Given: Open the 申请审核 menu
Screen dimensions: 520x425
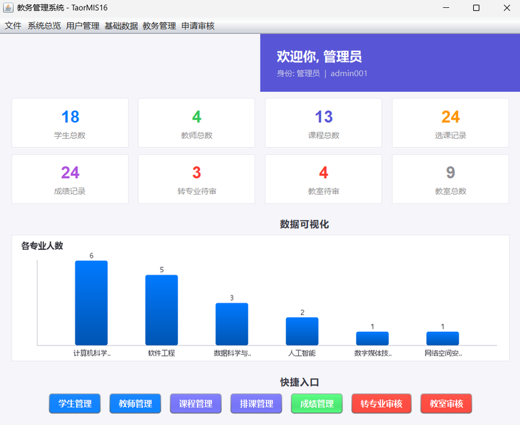Looking at the screenshot, I should click(x=198, y=25).
